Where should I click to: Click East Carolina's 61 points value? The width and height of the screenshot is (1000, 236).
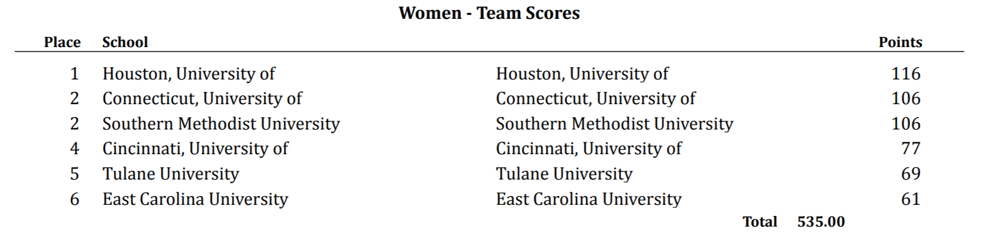click(x=911, y=199)
